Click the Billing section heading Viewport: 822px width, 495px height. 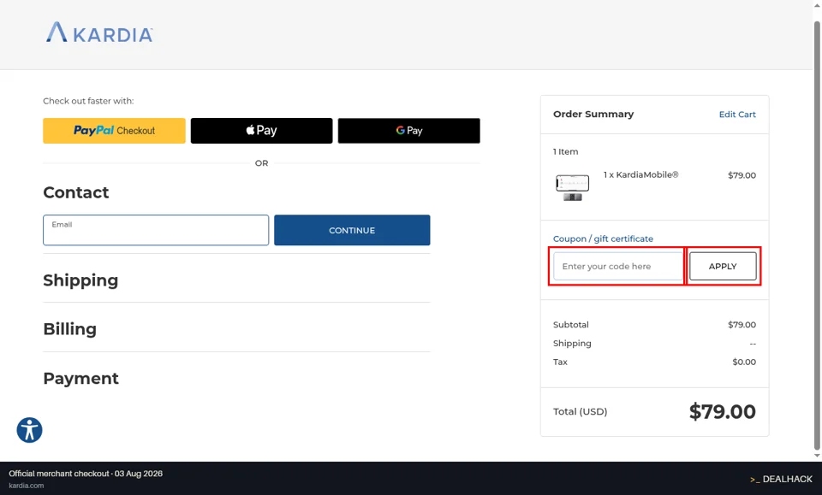(69, 329)
